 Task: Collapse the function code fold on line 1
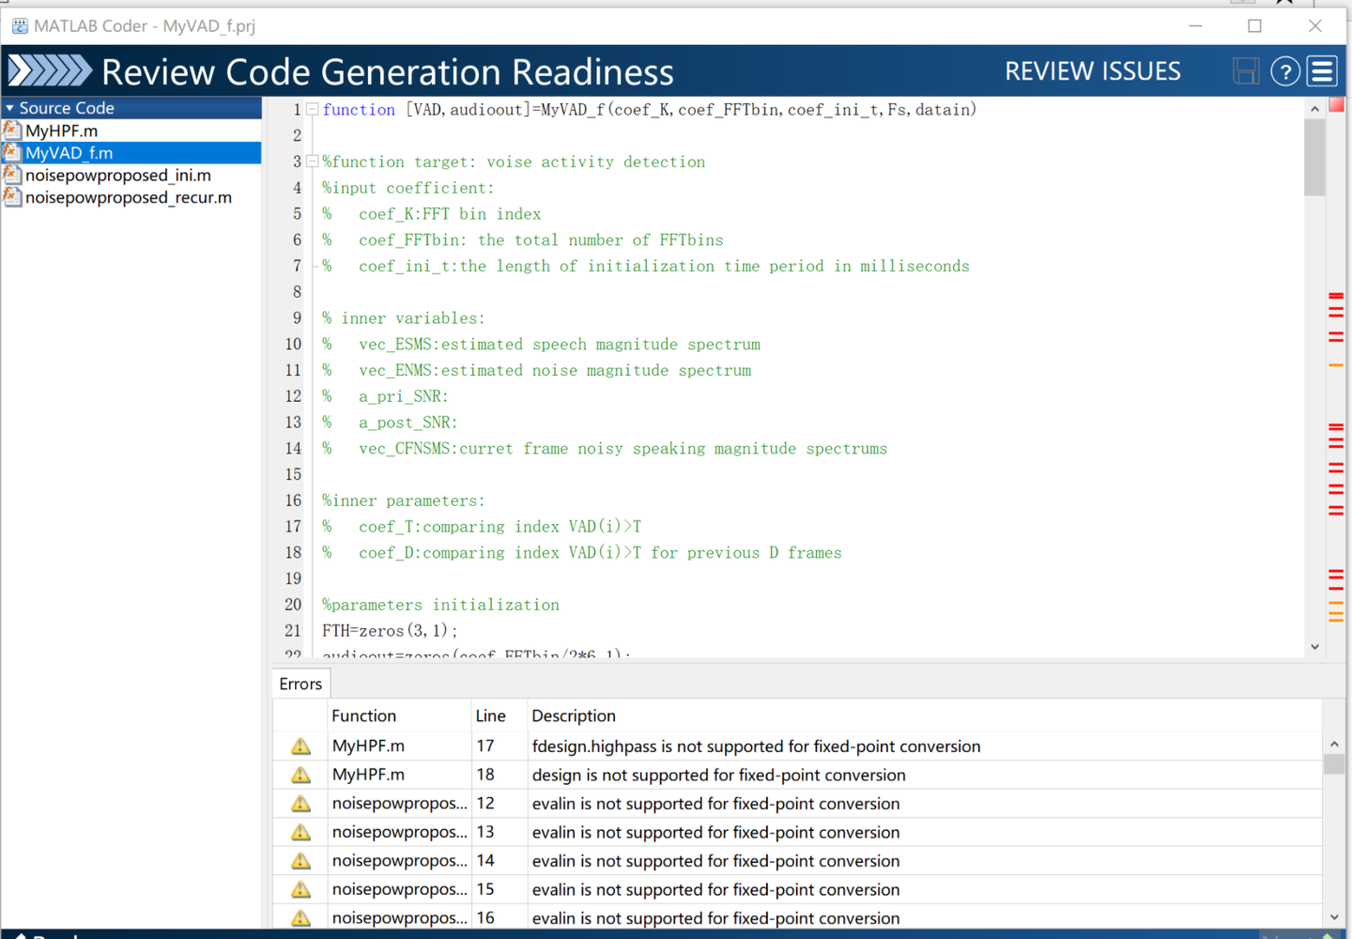tap(313, 110)
